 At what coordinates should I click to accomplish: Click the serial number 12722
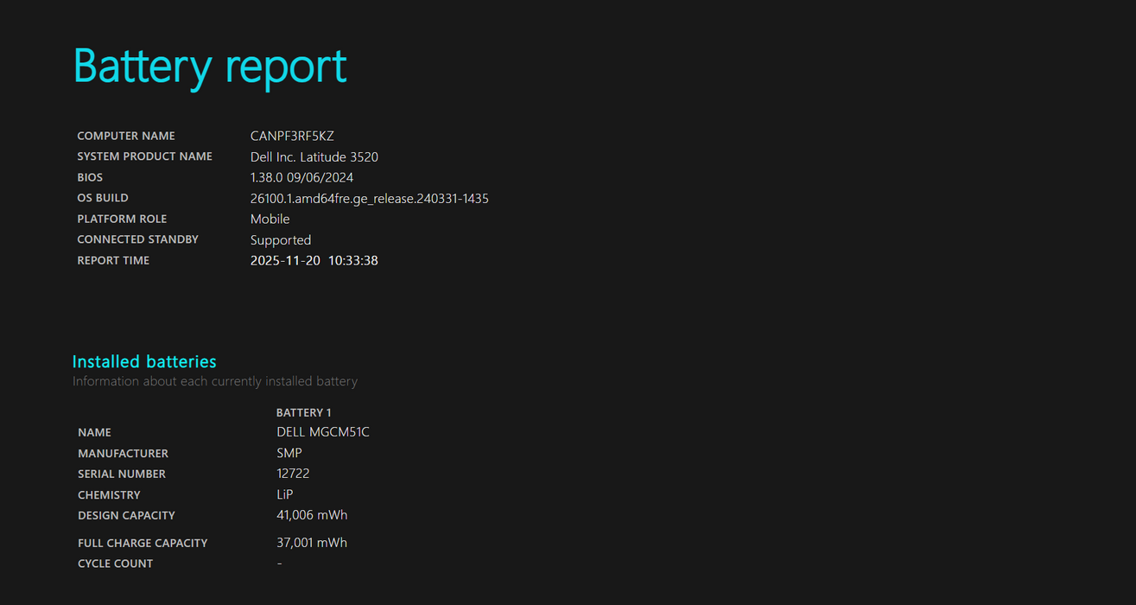tap(293, 474)
